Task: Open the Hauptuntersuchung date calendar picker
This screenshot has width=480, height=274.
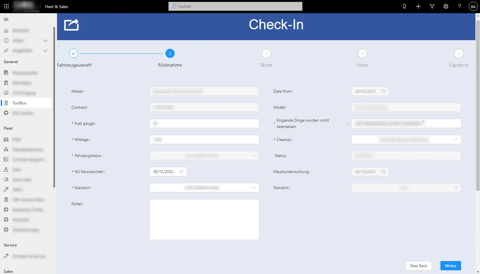Action: (383, 171)
